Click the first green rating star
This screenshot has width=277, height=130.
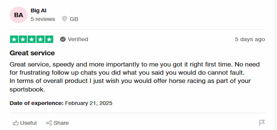coord(14,39)
